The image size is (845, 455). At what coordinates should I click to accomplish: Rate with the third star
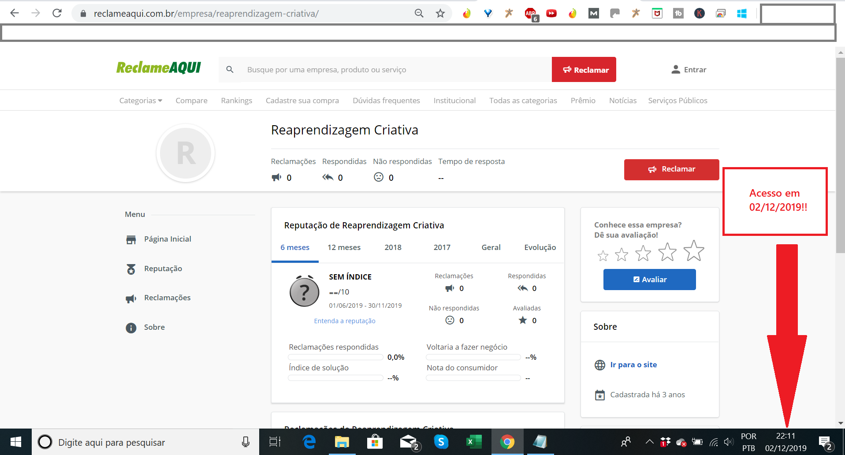click(x=643, y=253)
